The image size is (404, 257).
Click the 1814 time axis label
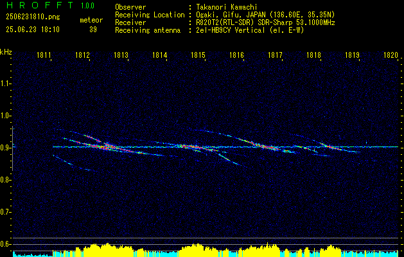coord(159,55)
